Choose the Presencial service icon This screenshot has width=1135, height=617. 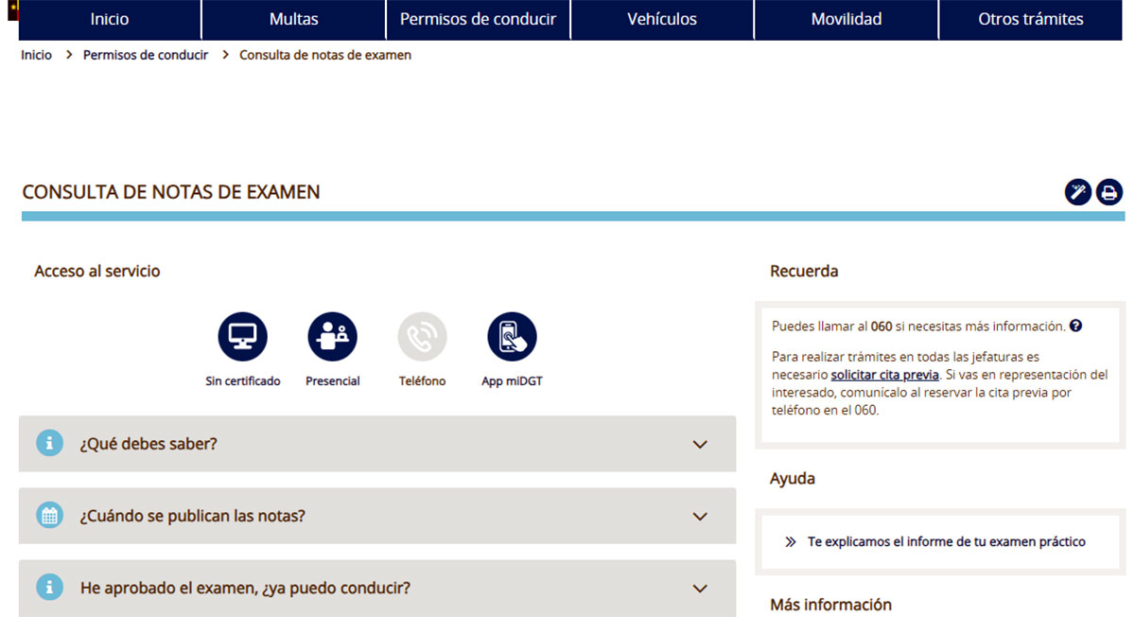click(x=332, y=335)
